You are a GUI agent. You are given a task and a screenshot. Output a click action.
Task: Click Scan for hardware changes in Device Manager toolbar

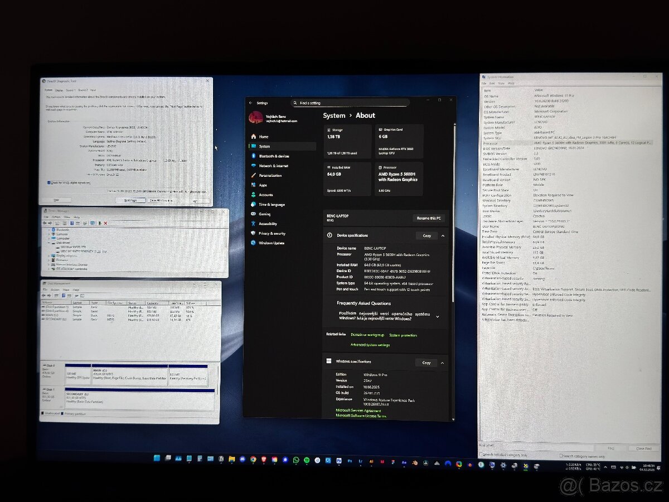[x=92, y=223]
